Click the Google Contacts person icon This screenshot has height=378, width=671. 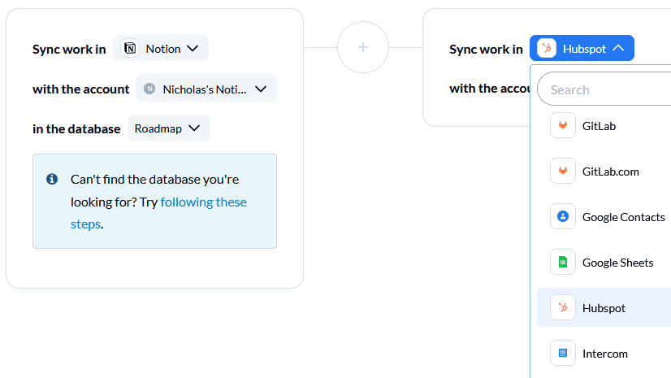coord(563,216)
